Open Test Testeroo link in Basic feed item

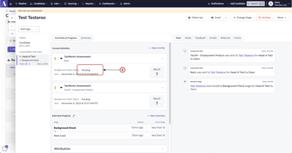218,72
